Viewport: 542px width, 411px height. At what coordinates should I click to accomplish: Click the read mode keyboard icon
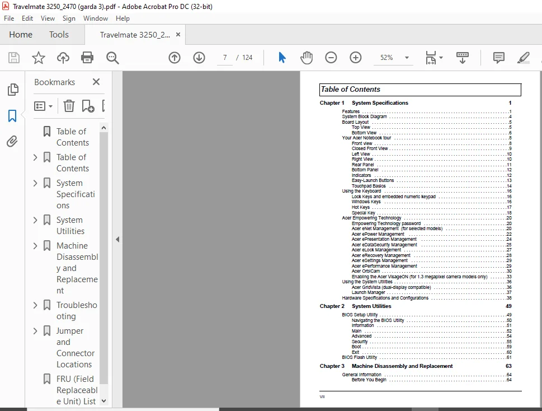point(462,58)
